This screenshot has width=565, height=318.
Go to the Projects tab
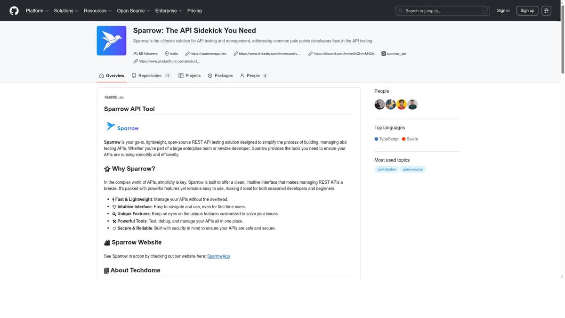click(x=190, y=75)
